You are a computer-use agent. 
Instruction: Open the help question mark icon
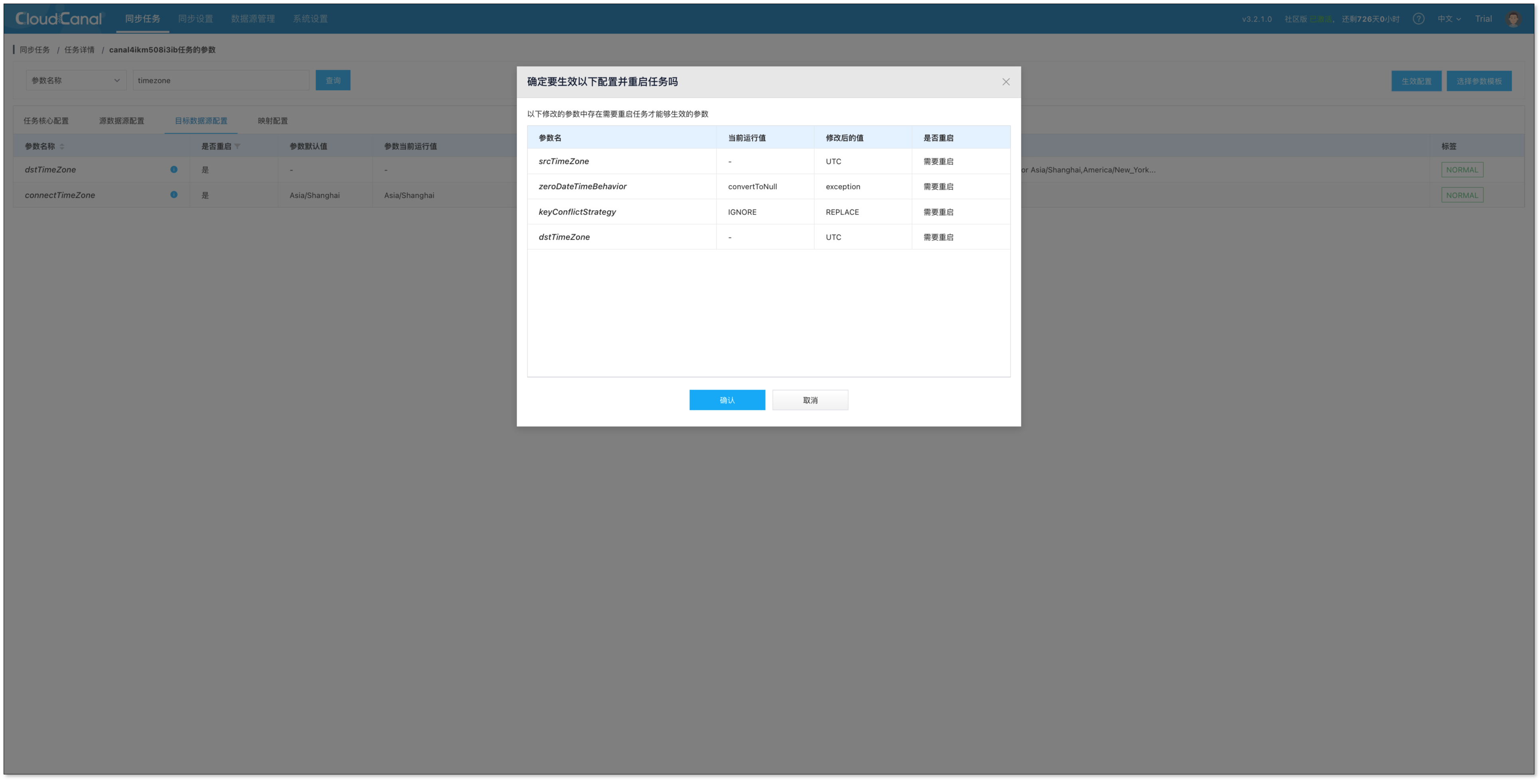pos(1418,19)
